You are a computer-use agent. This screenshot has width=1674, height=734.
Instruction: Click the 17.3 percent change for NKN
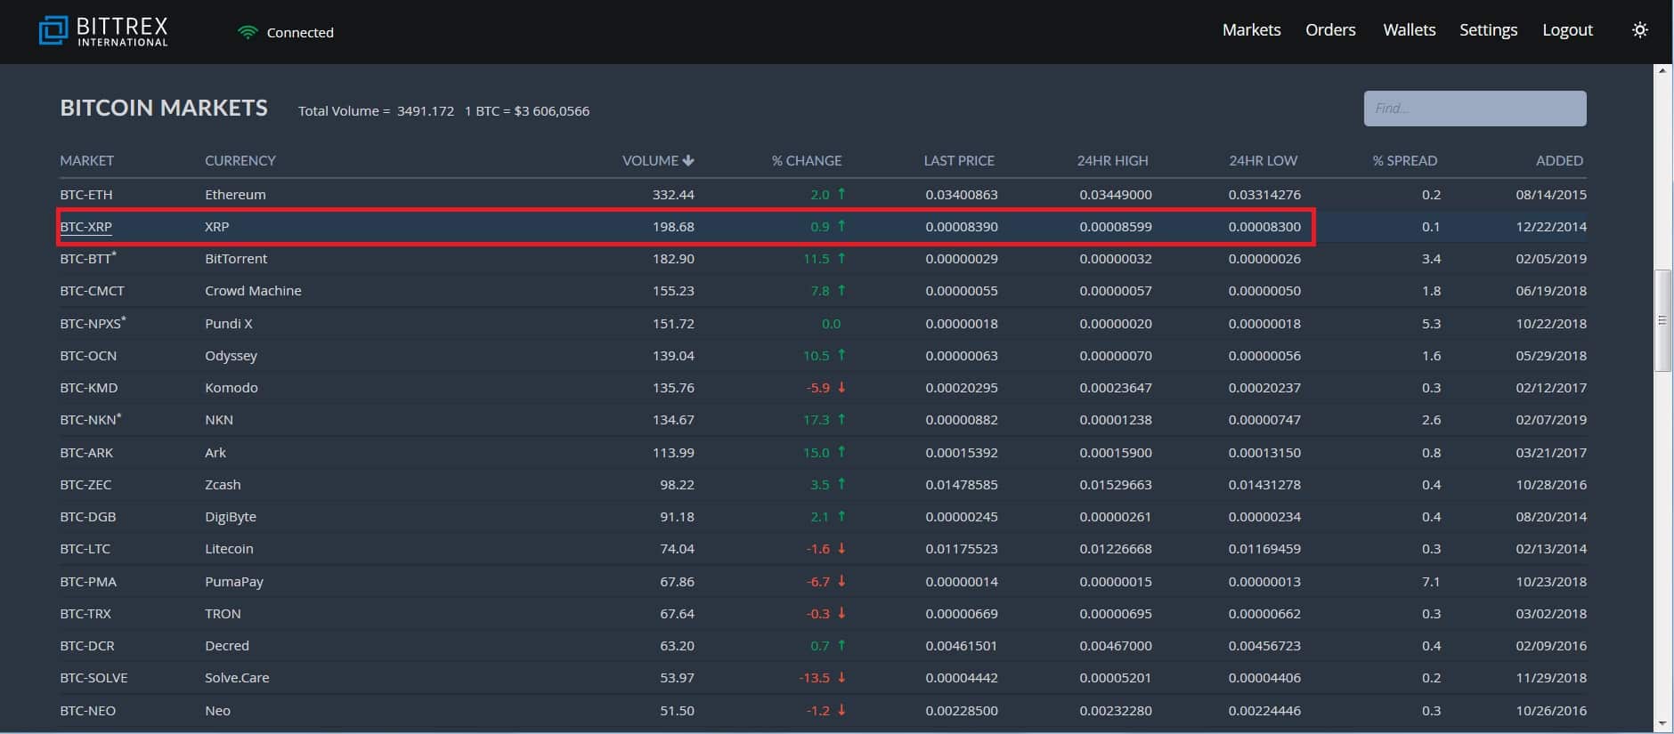[x=817, y=420]
